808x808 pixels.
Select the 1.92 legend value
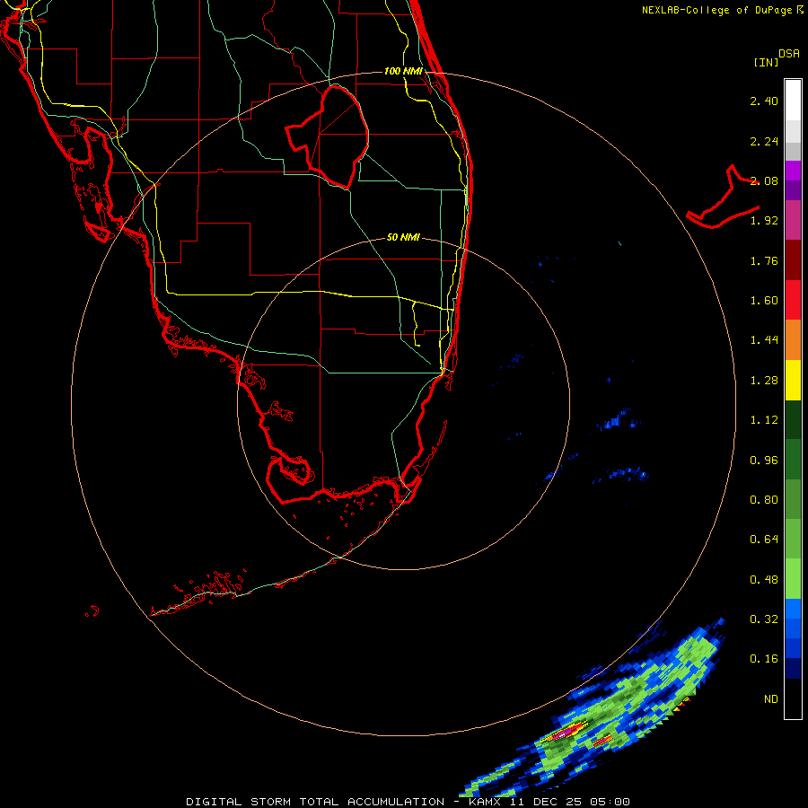click(764, 221)
